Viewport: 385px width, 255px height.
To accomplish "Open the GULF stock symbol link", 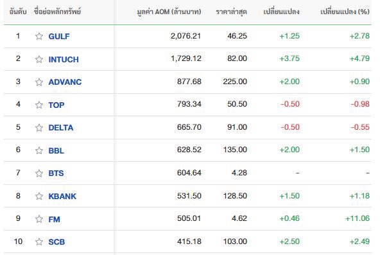I will [59, 37].
